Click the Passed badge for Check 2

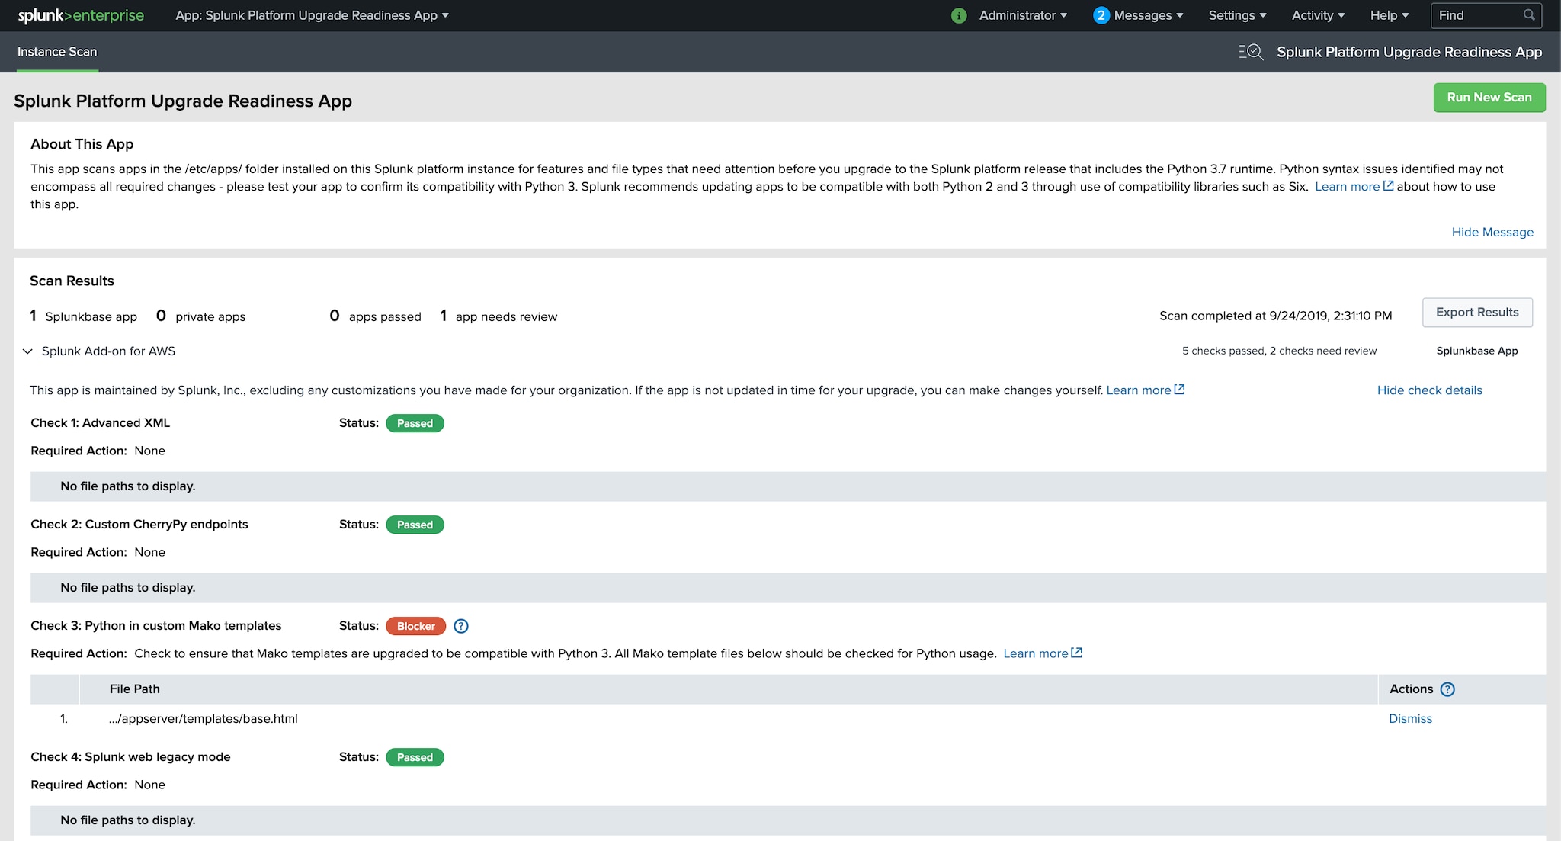(415, 525)
